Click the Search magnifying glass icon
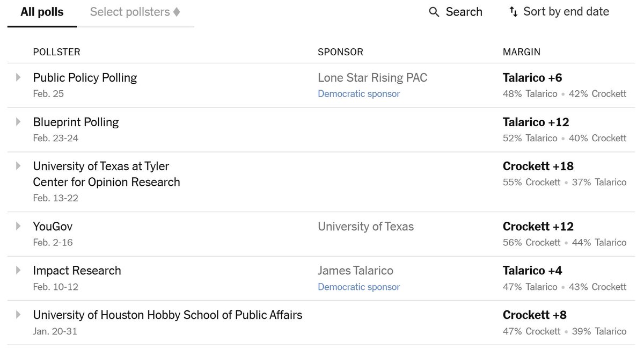 click(x=434, y=12)
